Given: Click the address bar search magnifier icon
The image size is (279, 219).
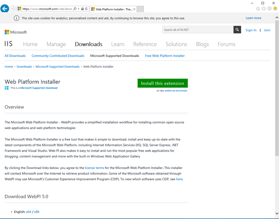Looking at the screenshot, I should (x=75, y=8).
